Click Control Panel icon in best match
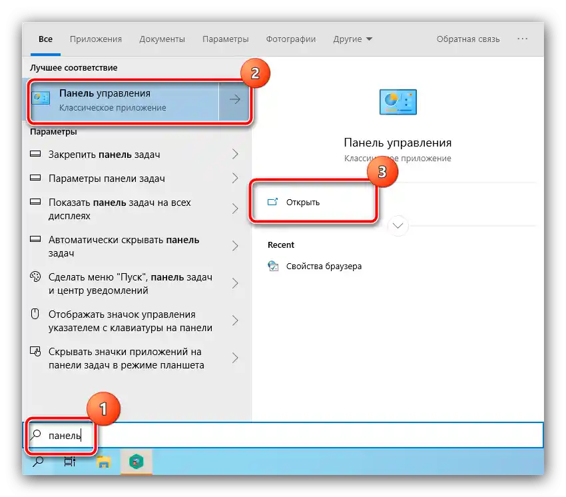This screenshot has height=497, width=566. pos(41,99)
